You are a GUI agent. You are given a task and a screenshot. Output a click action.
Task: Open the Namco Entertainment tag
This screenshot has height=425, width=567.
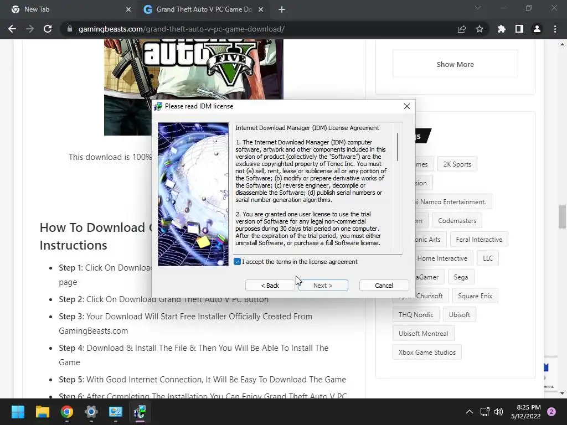coord(453,201)
